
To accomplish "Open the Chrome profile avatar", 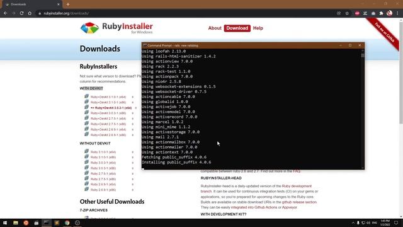I will (389, 13).
